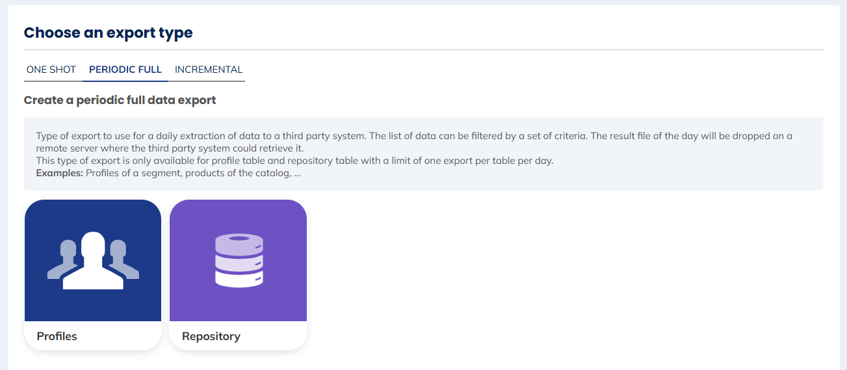Switch to the ONE SHOT tab
The image size is (847, 370).
tap(51, 70)
